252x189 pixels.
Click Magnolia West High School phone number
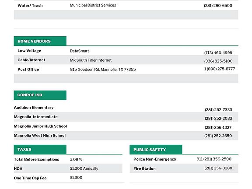pos(218,136)
